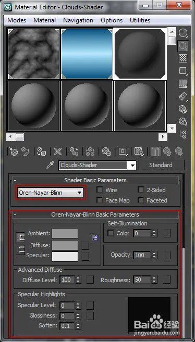Click the Roughness map button
This screenshot has height=342, width=195.
pos(167,280)
